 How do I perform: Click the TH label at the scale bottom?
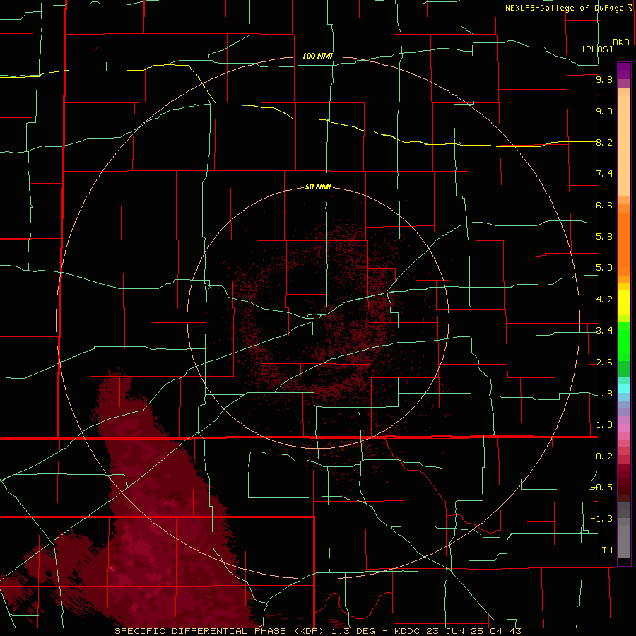click(x=607, y=550)
